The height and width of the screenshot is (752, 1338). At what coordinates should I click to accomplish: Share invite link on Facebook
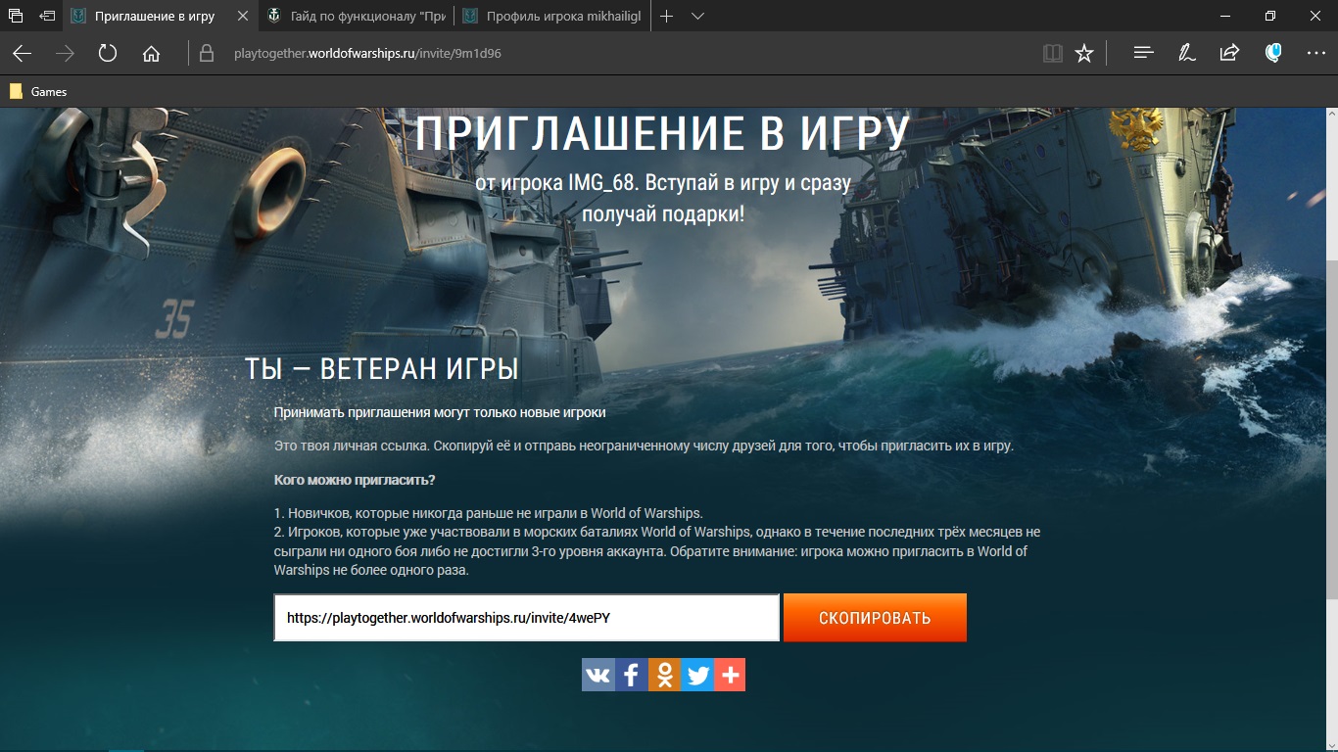(x=631, y=675)
